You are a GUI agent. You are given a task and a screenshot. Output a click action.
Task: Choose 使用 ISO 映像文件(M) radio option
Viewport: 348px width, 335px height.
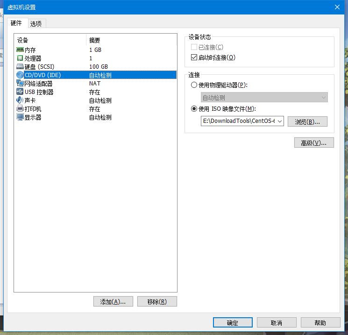coord(194,109)
